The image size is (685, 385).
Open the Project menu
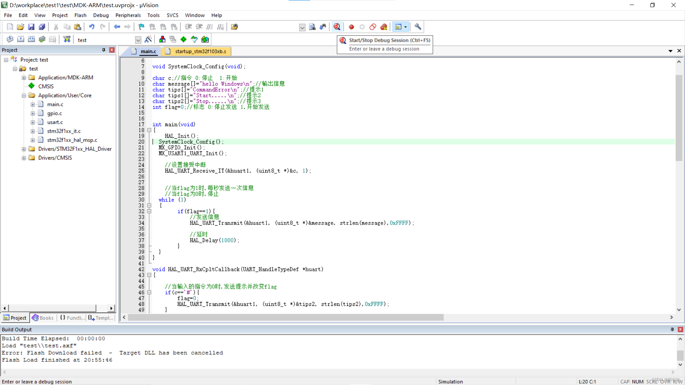(60, 15)
